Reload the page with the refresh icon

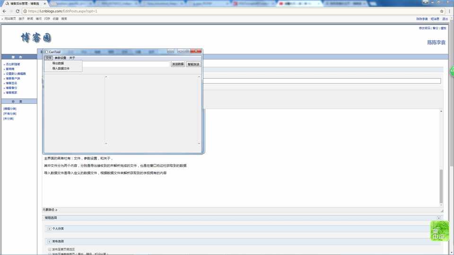[x=17, y=11]
